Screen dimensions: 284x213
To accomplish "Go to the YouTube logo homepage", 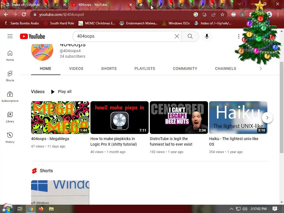I will pyautogui.click(x=32, y=36).
